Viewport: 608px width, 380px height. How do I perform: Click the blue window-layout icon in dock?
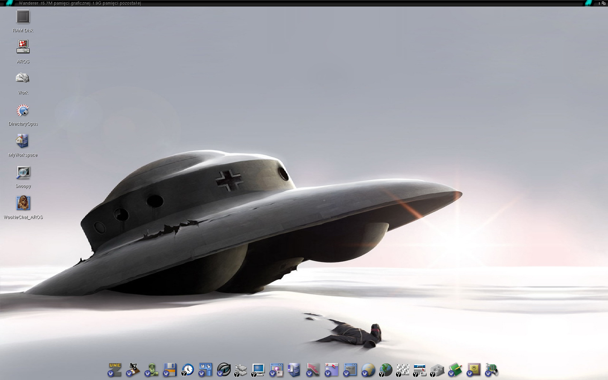click(205, 370)
